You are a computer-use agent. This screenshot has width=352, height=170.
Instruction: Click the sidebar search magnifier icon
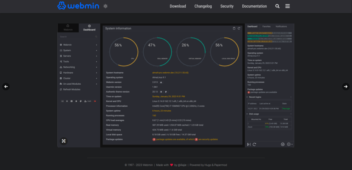(96, 37)
